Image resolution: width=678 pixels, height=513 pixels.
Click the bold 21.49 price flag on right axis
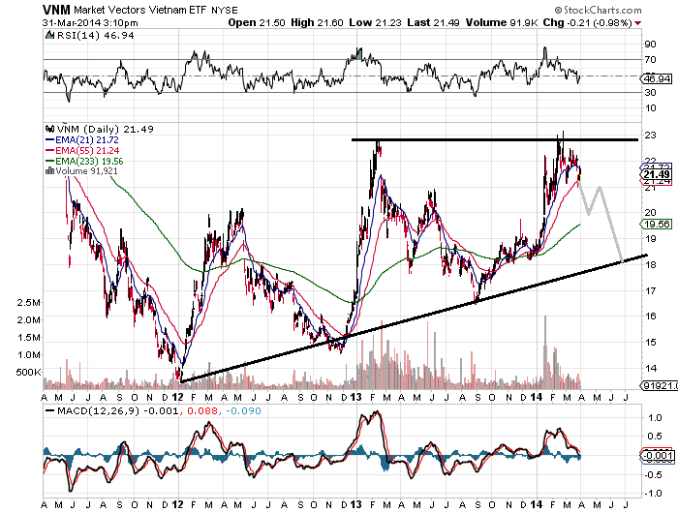pos(657,174)
